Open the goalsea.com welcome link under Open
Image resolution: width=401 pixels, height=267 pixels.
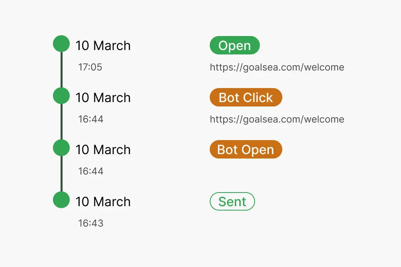[x=276, y=67]
